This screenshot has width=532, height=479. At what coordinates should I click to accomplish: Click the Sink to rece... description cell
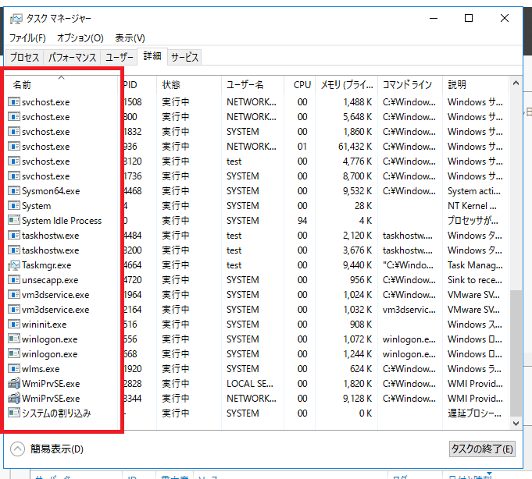coord(474,280)
